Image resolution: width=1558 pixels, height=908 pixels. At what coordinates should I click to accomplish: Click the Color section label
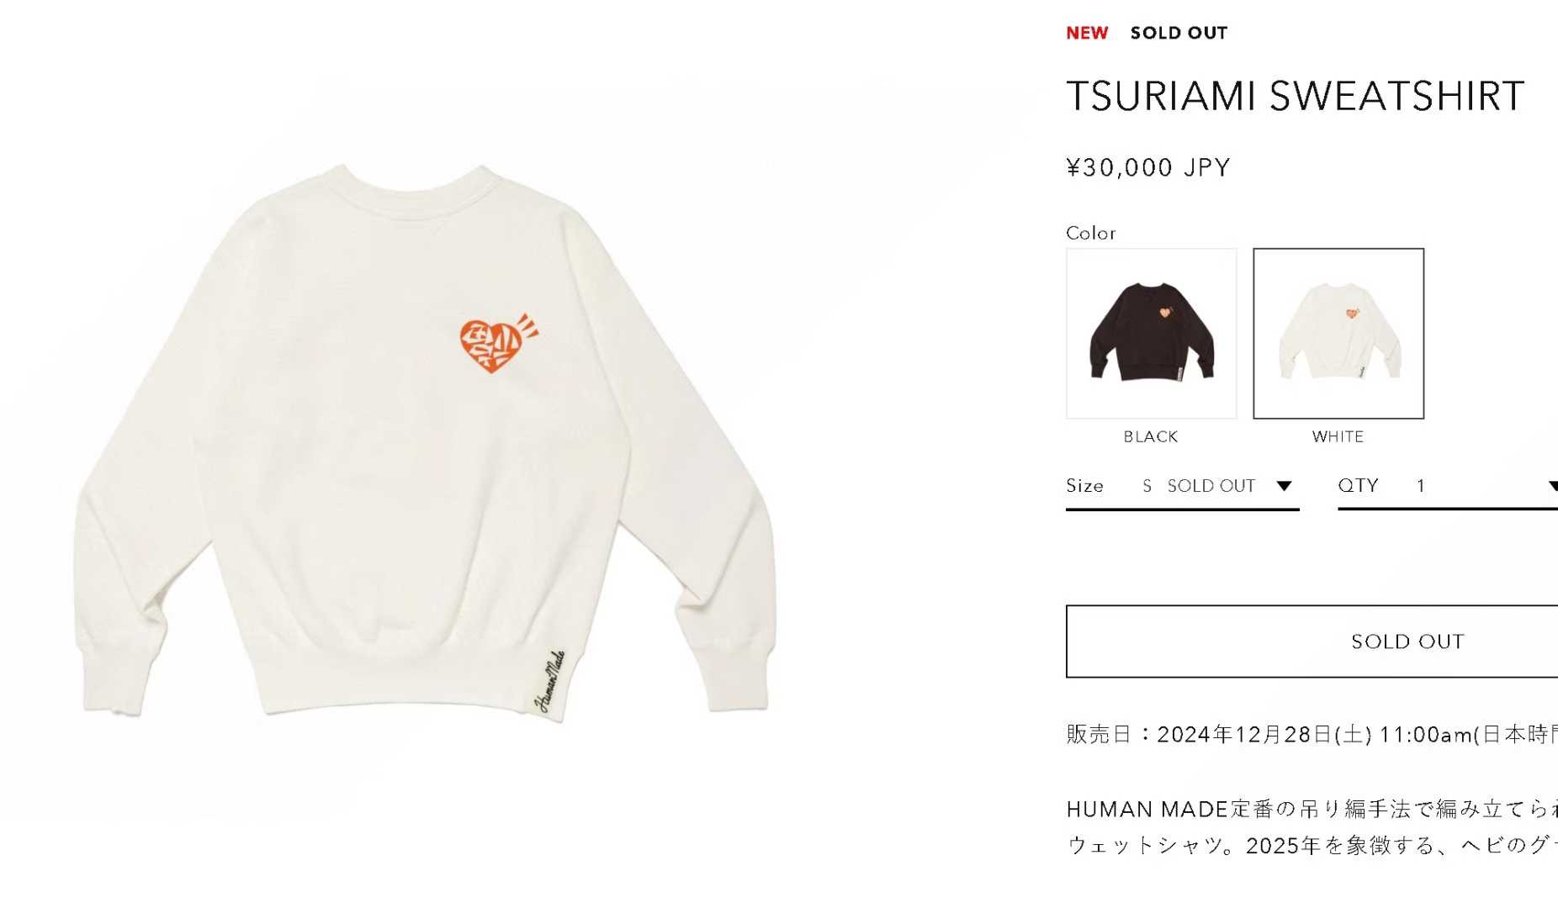[x=1091, y=233]
